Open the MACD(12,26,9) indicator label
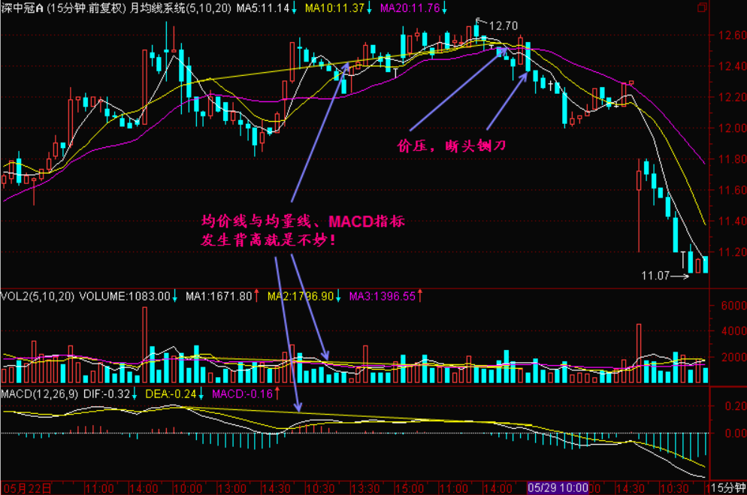Screen dimensions: 747x495 (x=39, y=393)
